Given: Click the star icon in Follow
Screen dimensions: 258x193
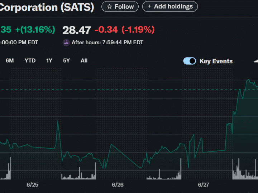Looking at the screenshot, I should click(x=109, y=7).
